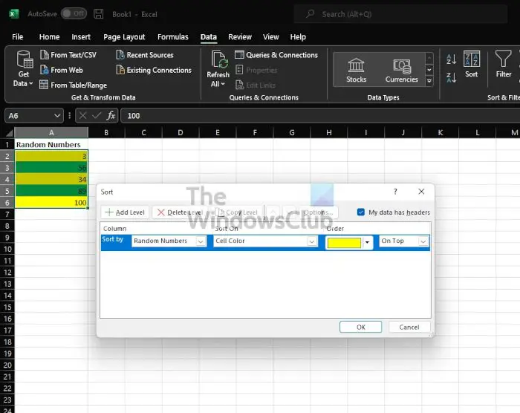Uncheck My data has headers
Viewport: 520px width, 413px height.
(361, 212)
